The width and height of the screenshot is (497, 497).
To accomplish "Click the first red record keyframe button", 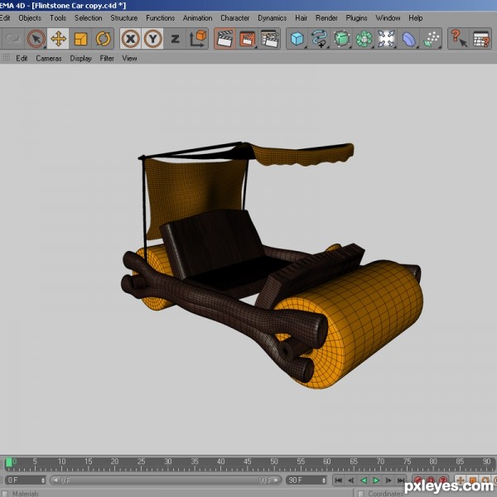I will tap(418, 480).
